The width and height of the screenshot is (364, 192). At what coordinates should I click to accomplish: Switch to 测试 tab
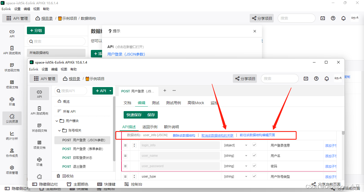[156, 103]
